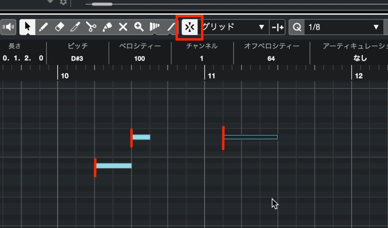The width and height of the screenshot is (388, 228).
Task: Select the Trim tool
Action: tap(75, 27)
